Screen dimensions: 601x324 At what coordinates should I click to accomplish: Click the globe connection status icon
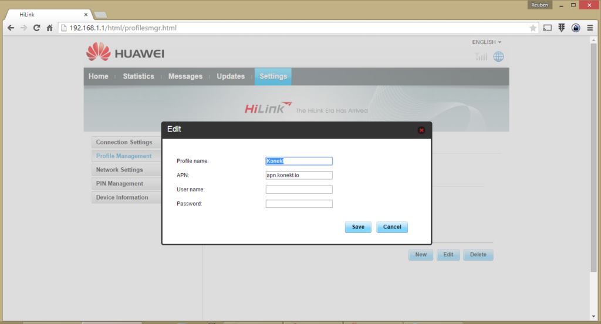point(498,57)
